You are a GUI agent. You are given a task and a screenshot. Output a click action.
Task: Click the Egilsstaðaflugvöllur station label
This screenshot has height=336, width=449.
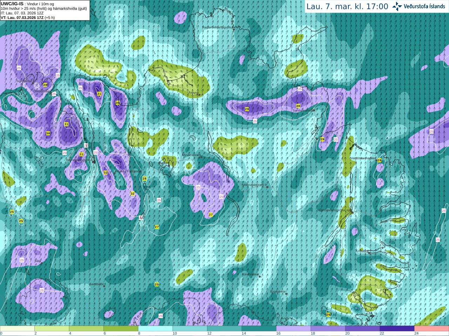click(x=335, y=210)
